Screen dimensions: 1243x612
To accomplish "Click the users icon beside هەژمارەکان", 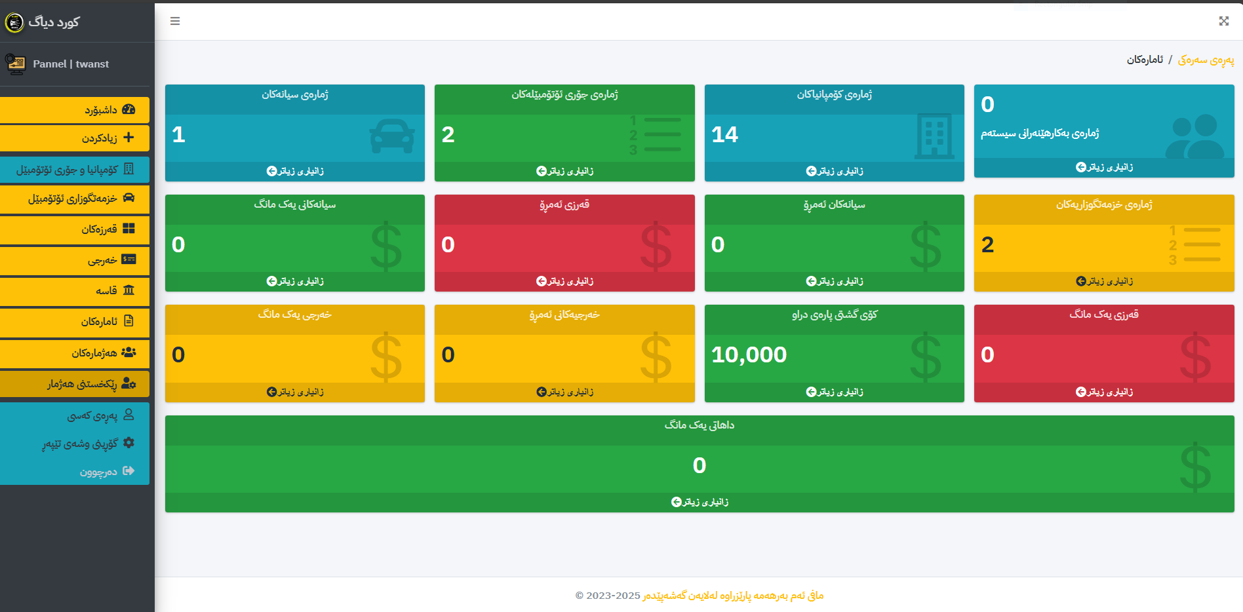I will (x=128, y=353).
